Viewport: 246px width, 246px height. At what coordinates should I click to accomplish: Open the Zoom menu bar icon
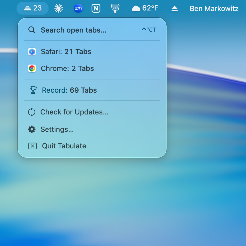(x=78, y=8)
